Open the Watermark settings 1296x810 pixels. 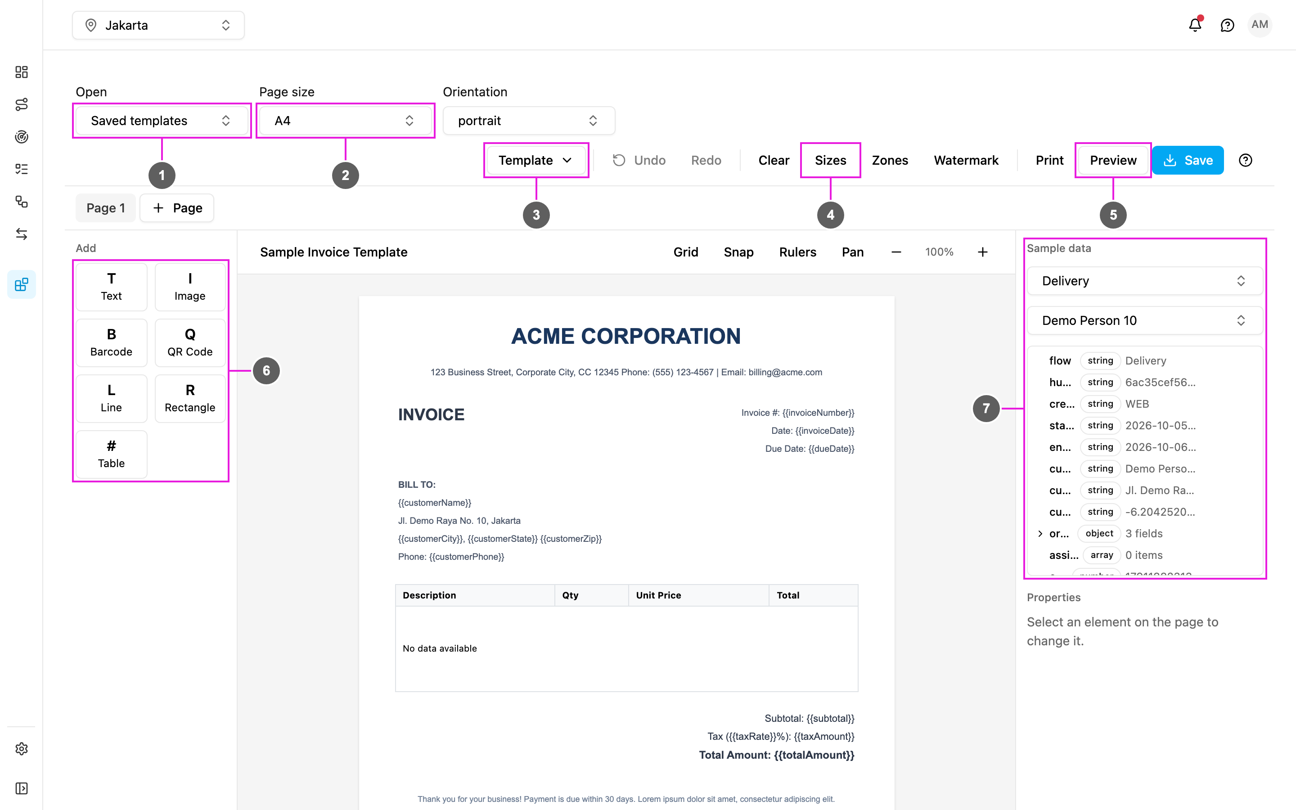pos(966,160)
